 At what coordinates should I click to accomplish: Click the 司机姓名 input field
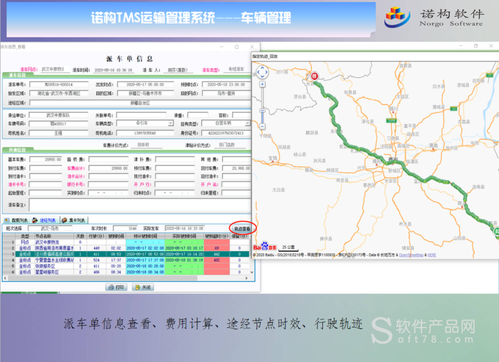(x=59, y=133)
